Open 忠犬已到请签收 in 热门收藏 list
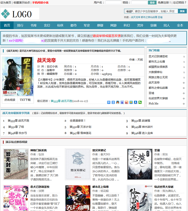 coord(158,56)
